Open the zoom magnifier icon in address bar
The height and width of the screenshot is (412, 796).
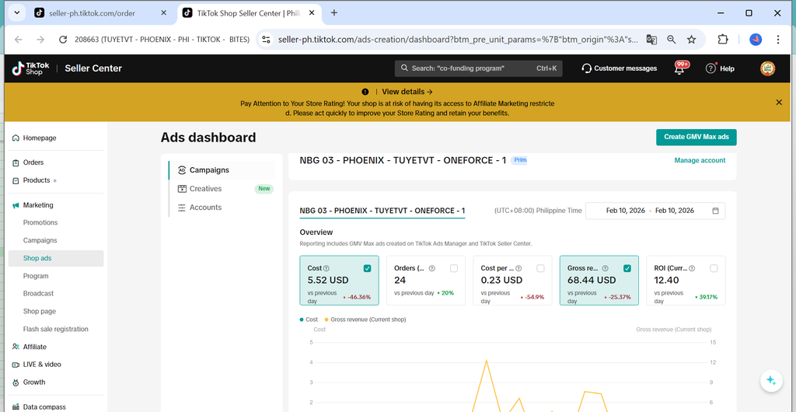(x=672, y=40)
